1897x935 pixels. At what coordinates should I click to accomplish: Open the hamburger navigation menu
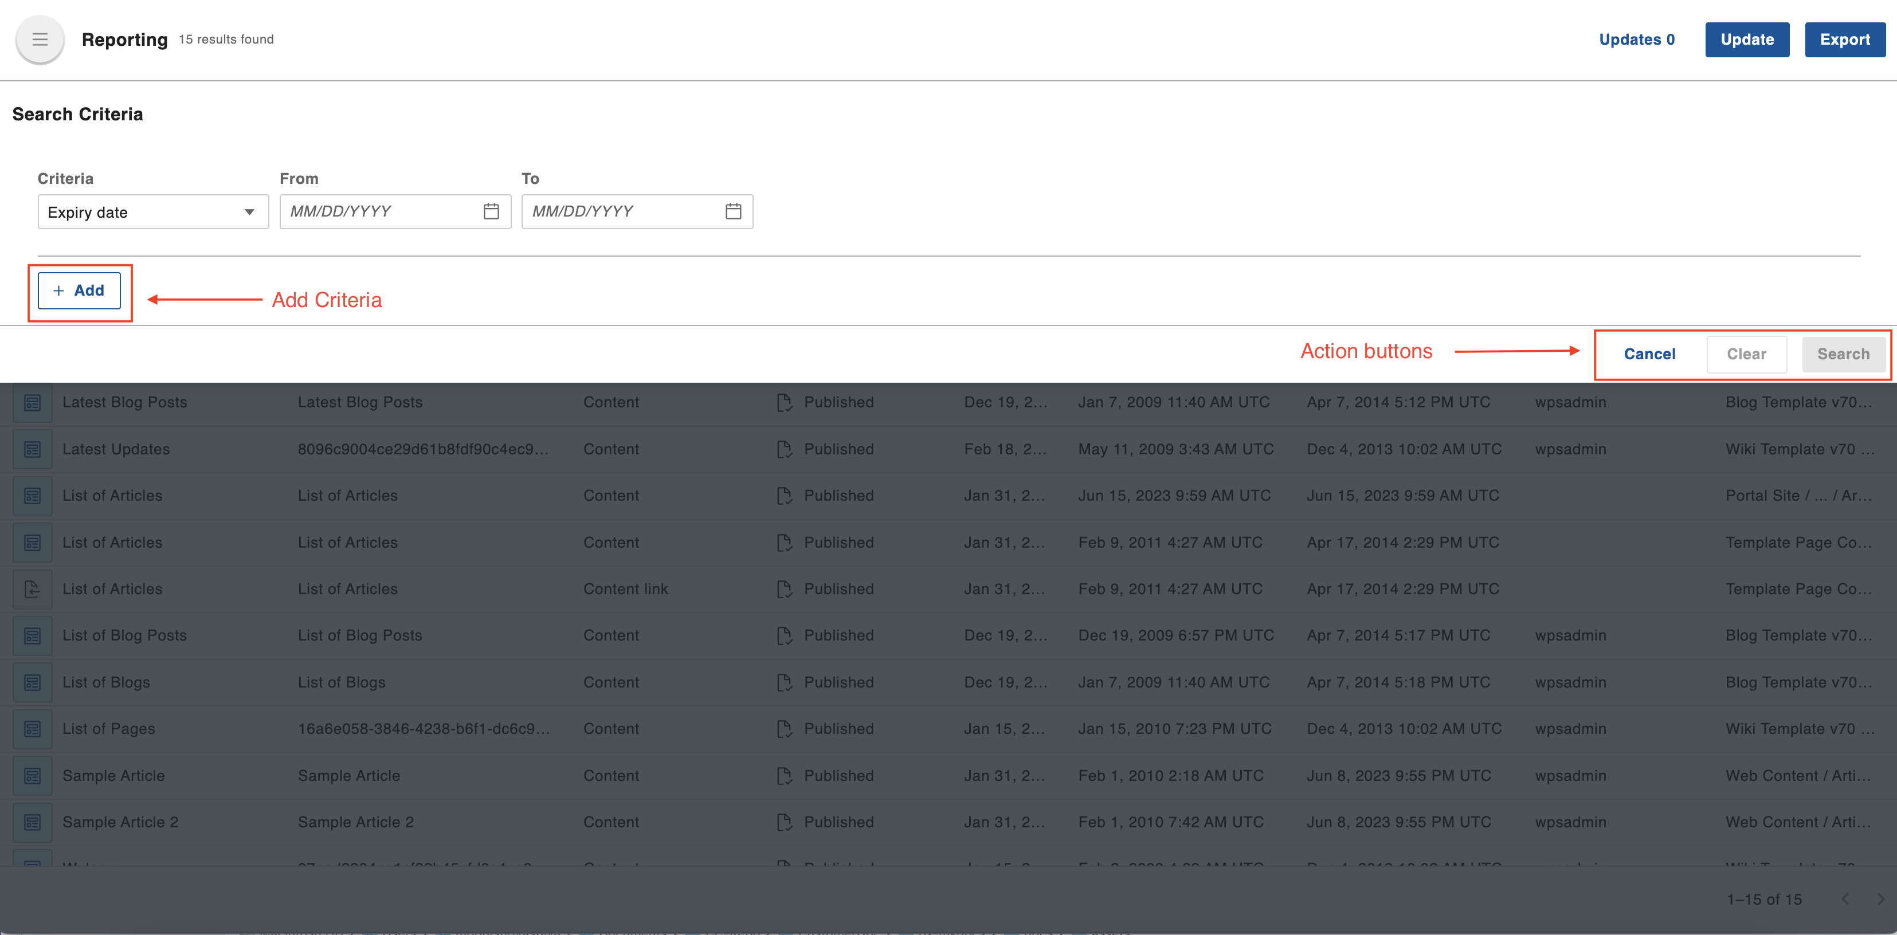(40, 40)
